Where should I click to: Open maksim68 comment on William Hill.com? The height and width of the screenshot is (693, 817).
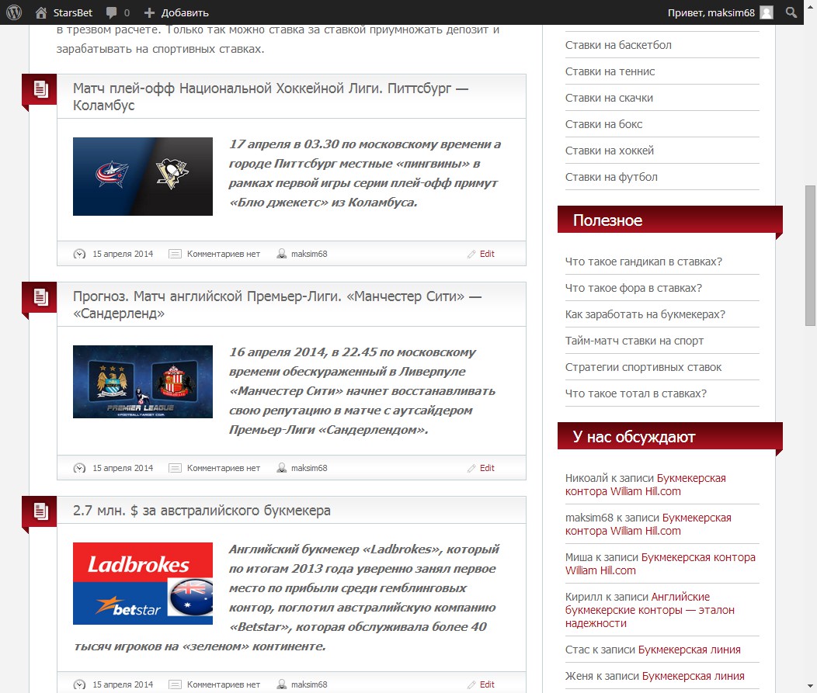[x=648, y=525]
